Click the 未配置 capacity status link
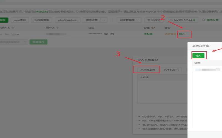 (x=148, y=34)
